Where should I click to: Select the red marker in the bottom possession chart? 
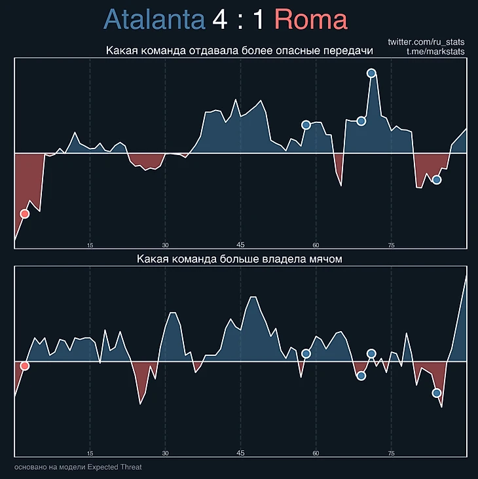25,366
